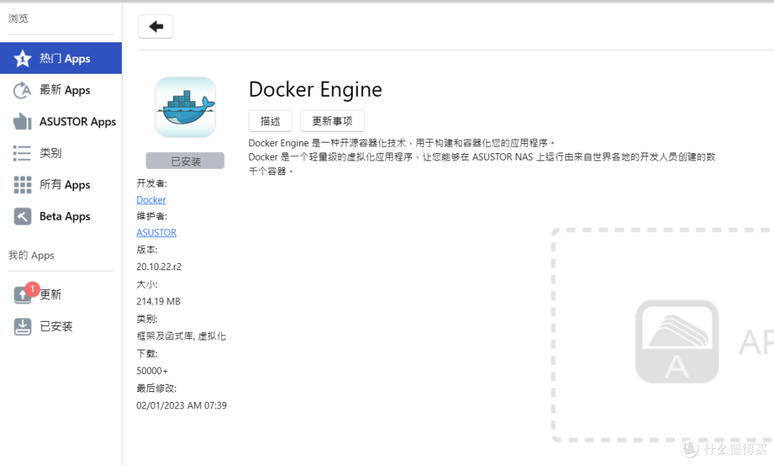Select ASUSTOR Apps menu label

tap(77, 121)
